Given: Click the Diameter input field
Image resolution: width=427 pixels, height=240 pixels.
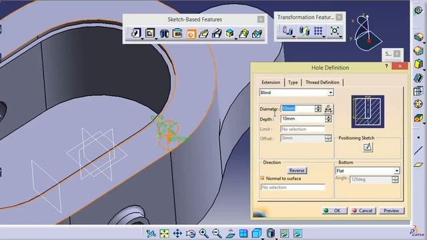Looking at the screenshot, I should 298,109.
